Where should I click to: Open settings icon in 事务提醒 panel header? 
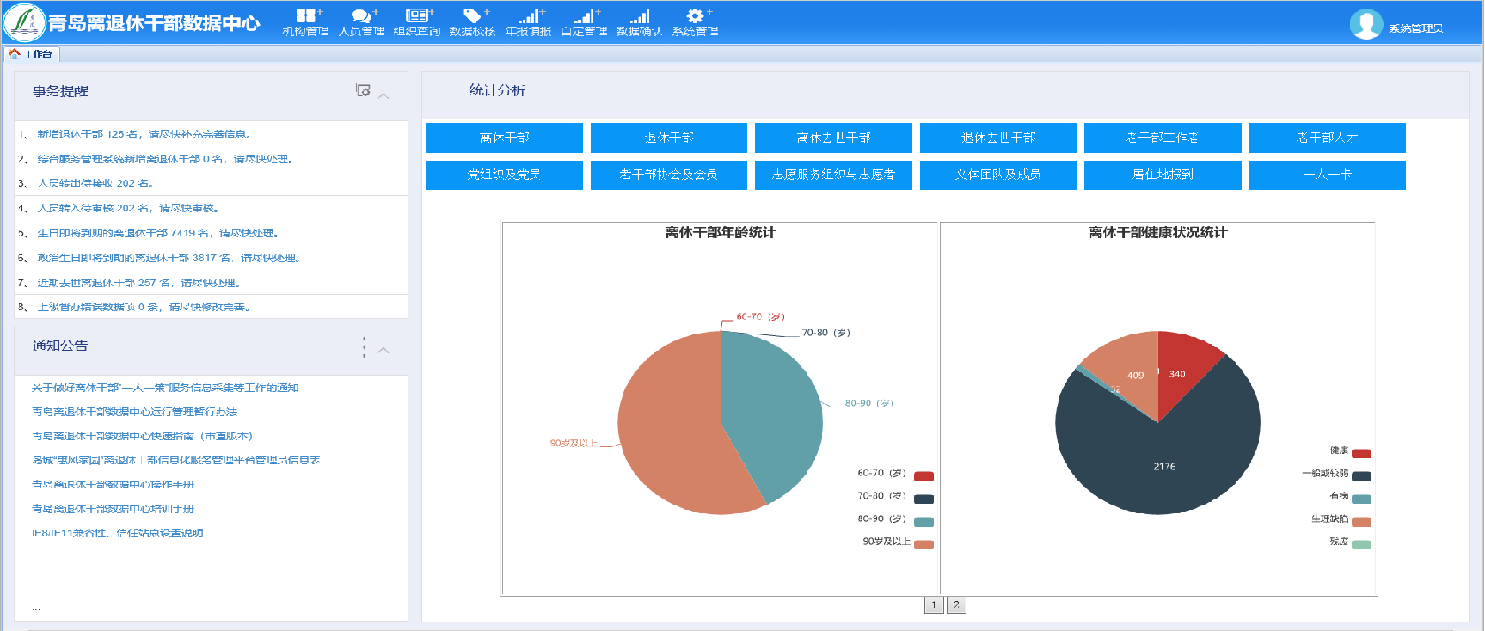tap(363, 89)
